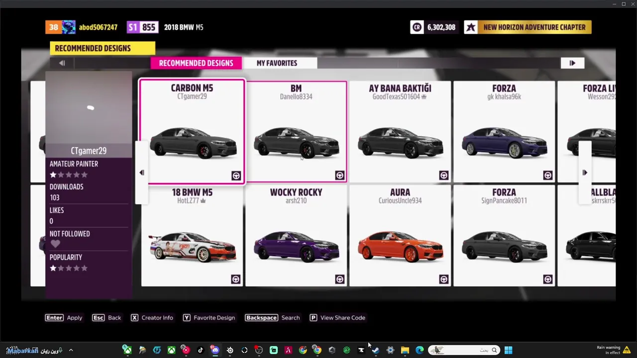Click the star icon beside New Horizon Adventure
The image size is (637, 358).
point(471,27)
